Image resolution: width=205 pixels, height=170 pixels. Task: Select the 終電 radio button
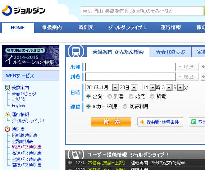pyautogui.click(x=152, y=96)
